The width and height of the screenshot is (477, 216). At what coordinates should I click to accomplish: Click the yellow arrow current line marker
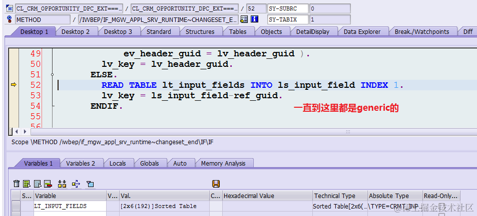point(14,85)
